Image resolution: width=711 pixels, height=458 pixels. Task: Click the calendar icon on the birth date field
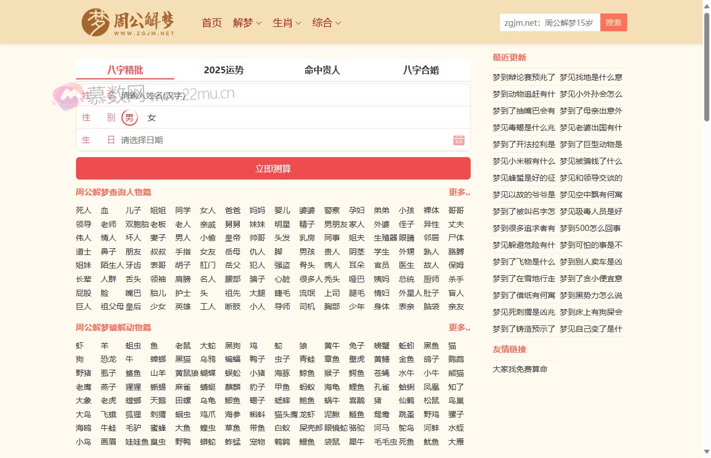tap(459, 140)
